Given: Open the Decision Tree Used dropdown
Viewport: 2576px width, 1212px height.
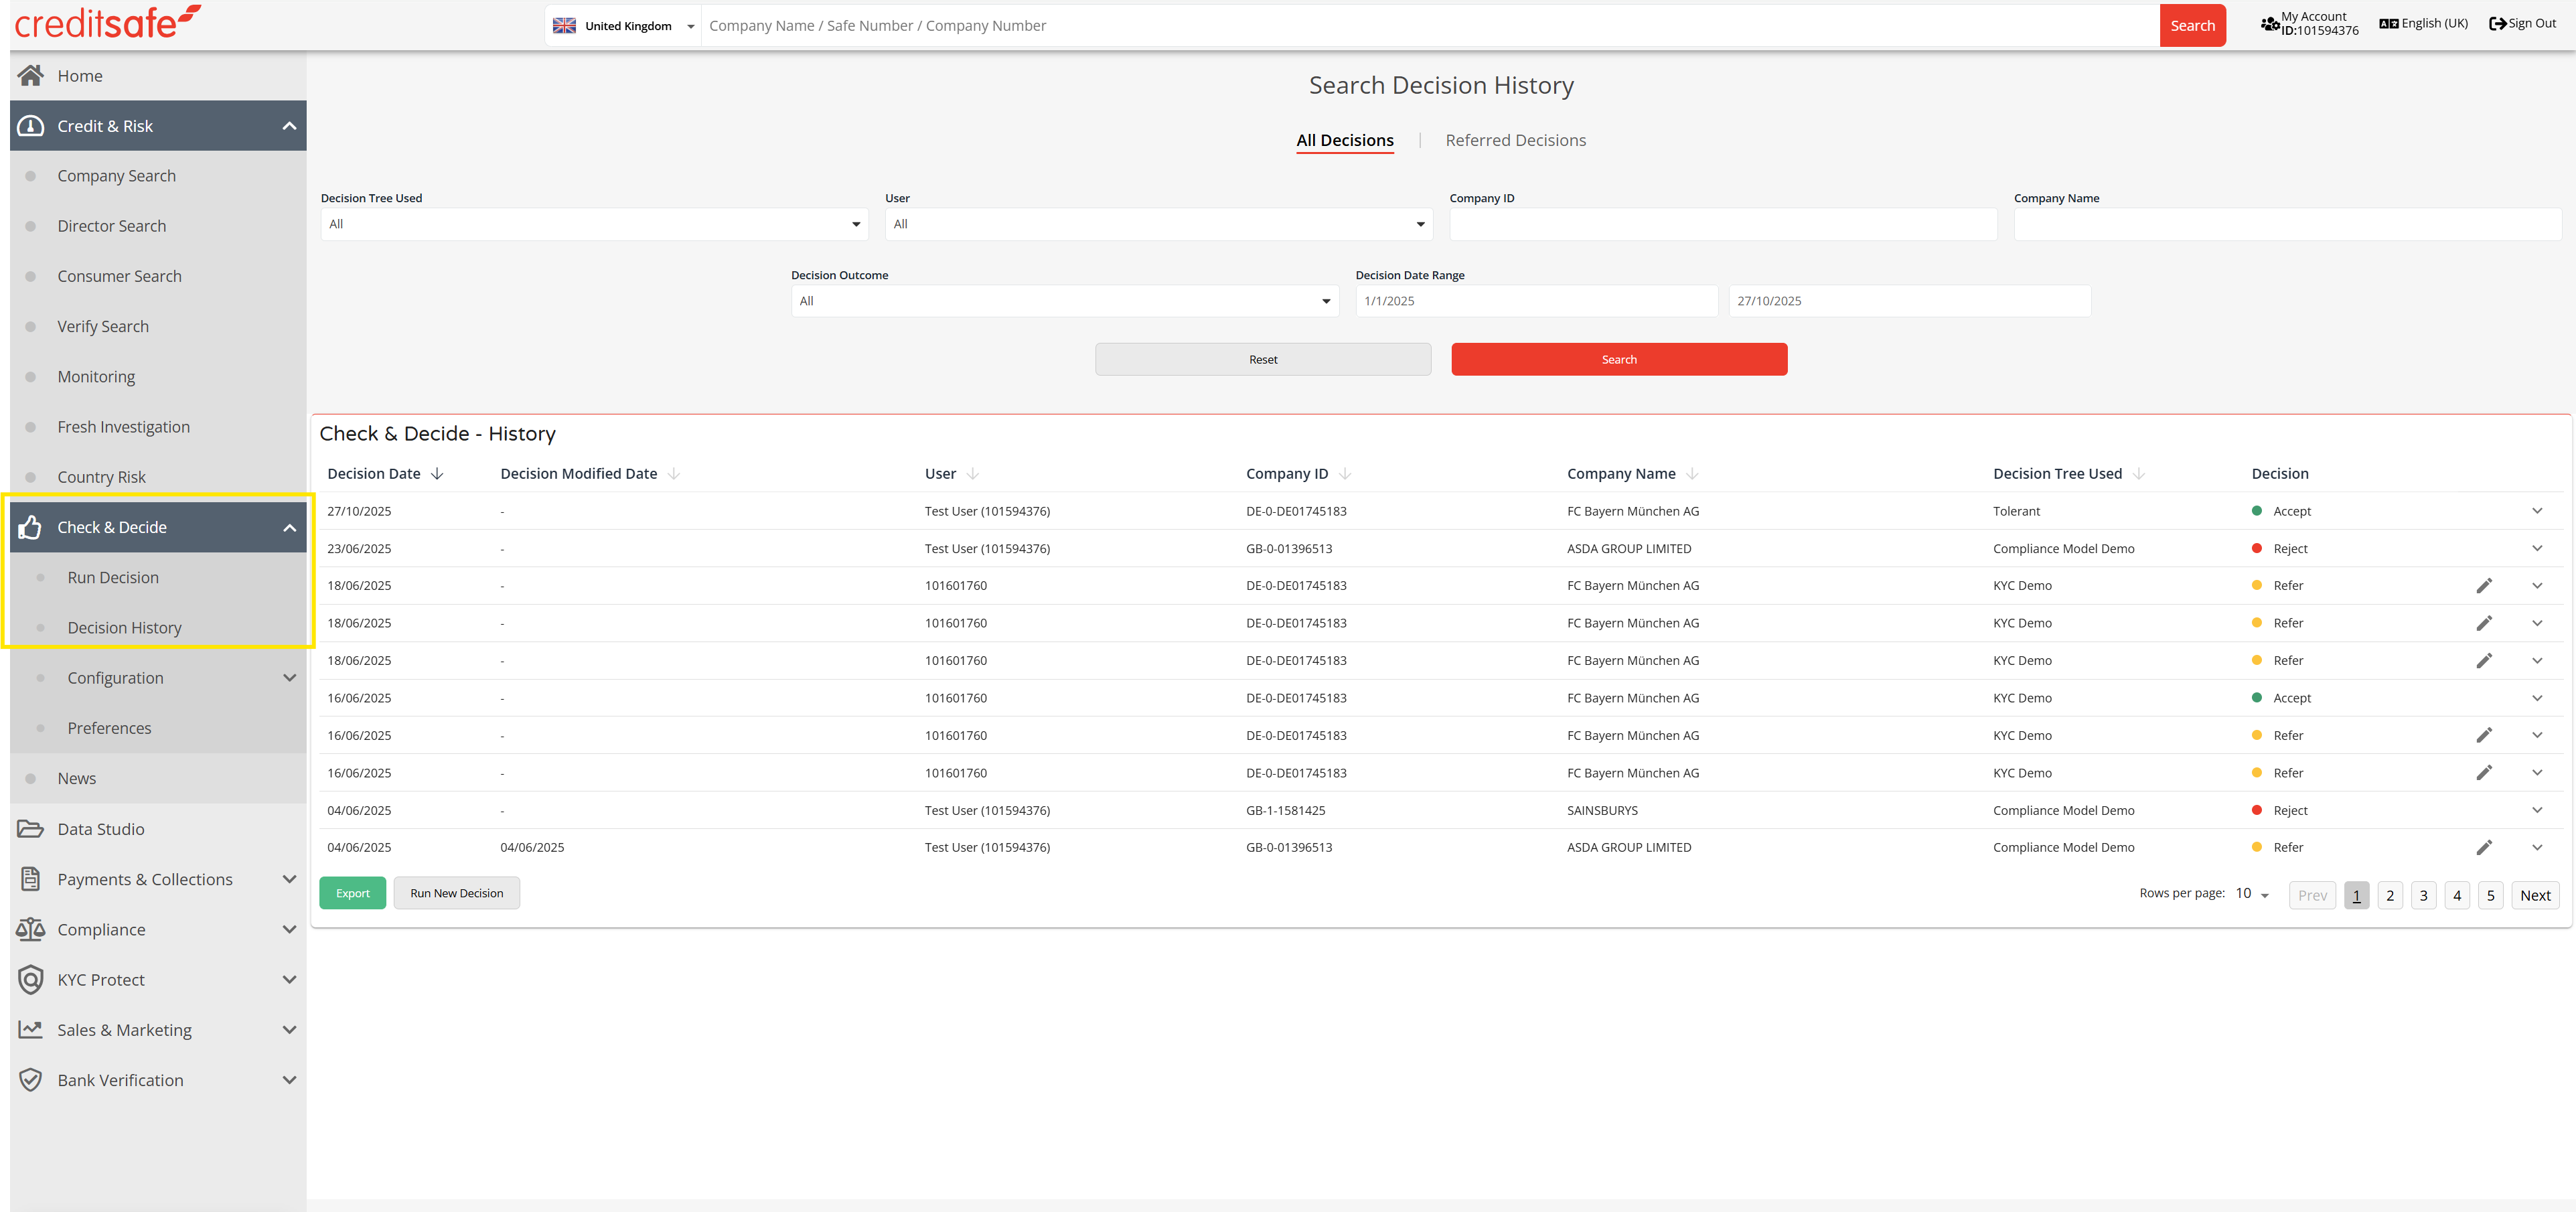Looking at the screenshot, I should 593,224.
